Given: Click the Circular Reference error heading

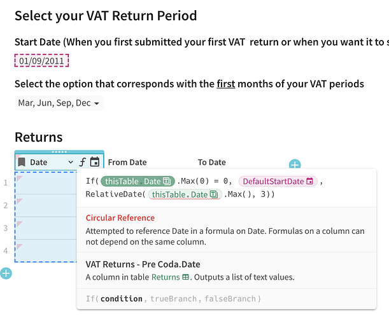Looking at the screenshot, I should pos(120,218).
